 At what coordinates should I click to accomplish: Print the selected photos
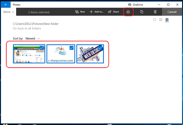point(128,12)
